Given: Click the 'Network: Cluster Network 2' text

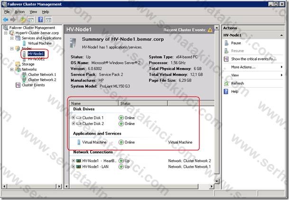Looking at the screenshot, I should [x=189, y=161].
